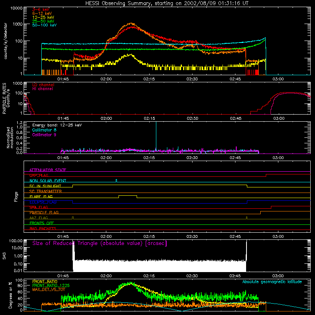Select the 3-6 keV legend label
315x315 pixels.
[x=41, y=9]
